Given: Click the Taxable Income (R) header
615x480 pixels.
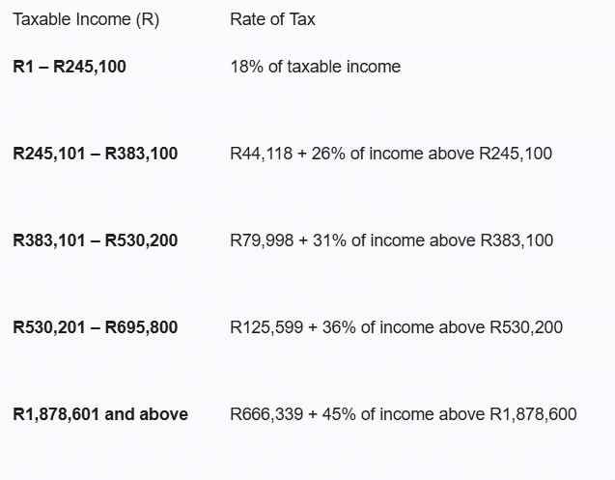Looking at the screenshot, I should [x=86, y=19].
